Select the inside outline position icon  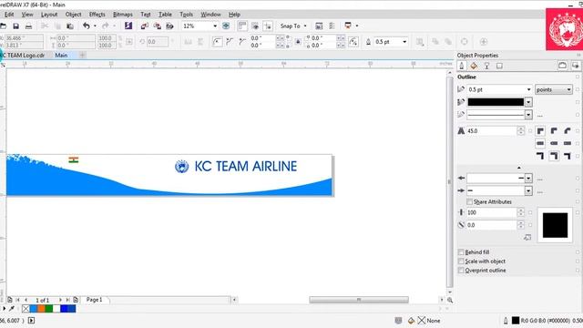(x=568, y=156)
